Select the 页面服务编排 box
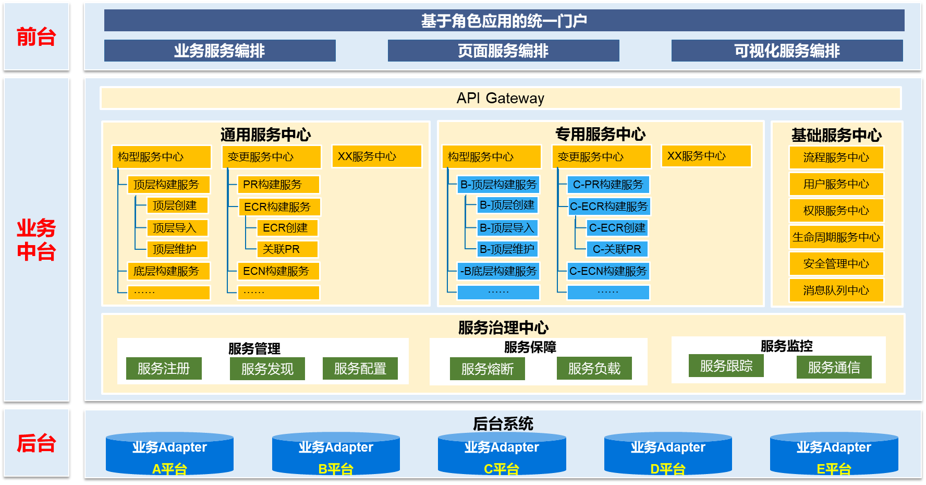This screenshot has width=926, height=485. [x=503, y=51]
